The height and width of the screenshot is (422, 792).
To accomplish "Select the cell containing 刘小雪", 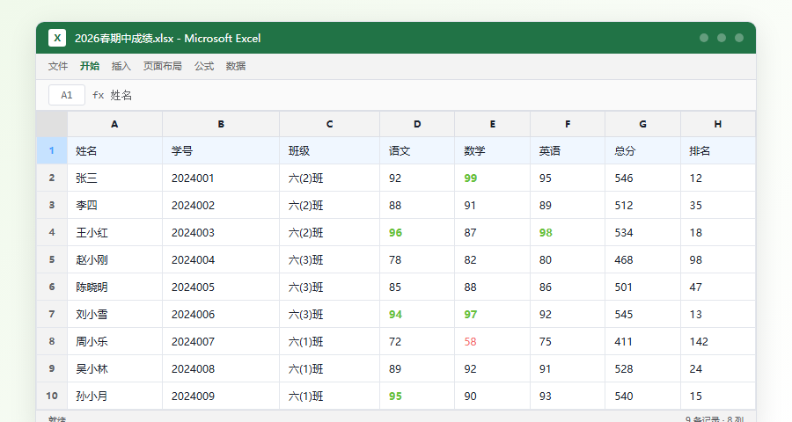I will click(114, 314).
